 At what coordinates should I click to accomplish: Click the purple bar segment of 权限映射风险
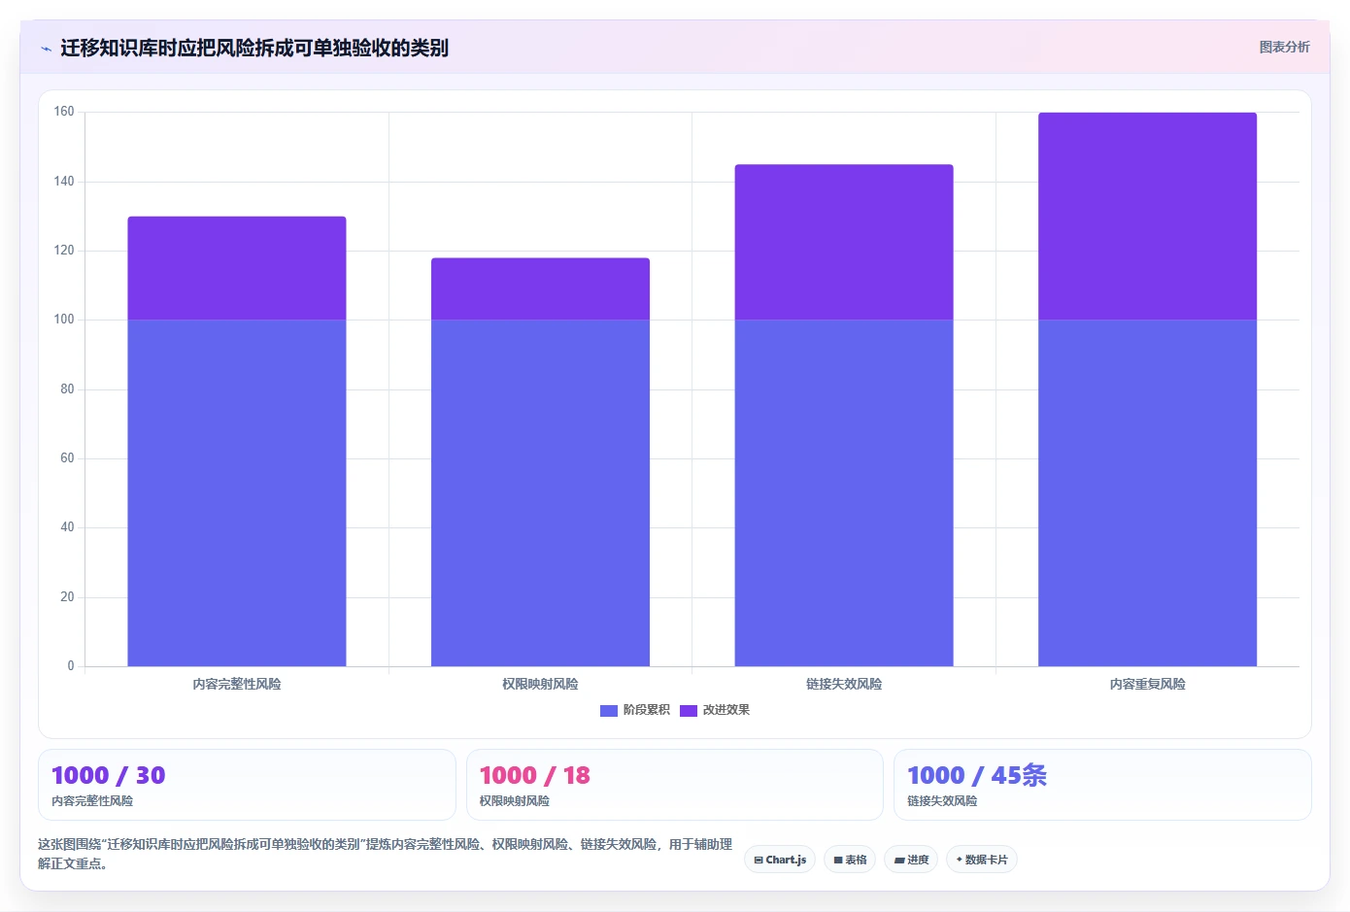tap(540, 289)
